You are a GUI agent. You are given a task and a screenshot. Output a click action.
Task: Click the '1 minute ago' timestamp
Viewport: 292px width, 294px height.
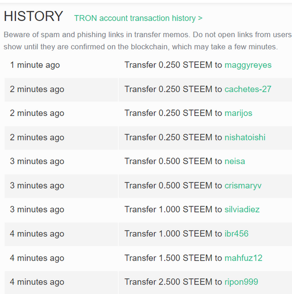tap(35, 65)
